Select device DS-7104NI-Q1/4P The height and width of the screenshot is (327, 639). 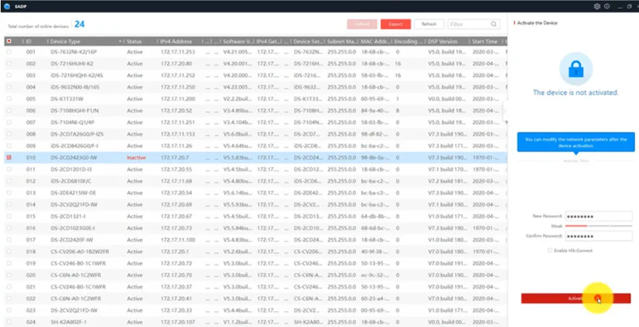coord(73,122)
